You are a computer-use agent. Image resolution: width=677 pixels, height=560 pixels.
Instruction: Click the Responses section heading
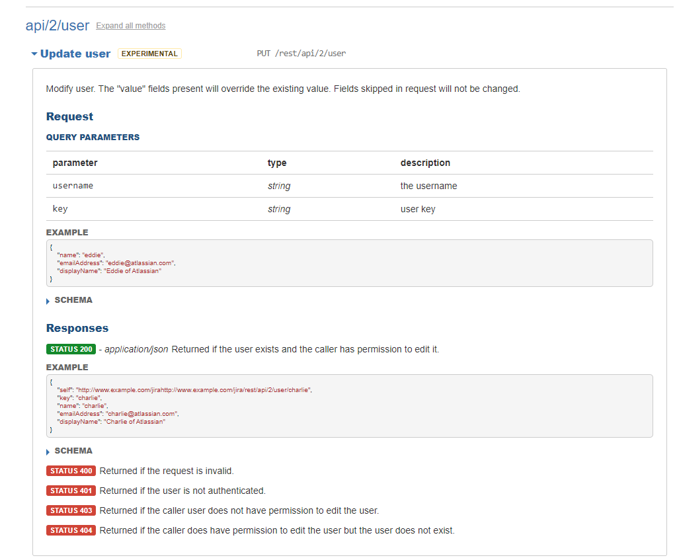point(77,328)
